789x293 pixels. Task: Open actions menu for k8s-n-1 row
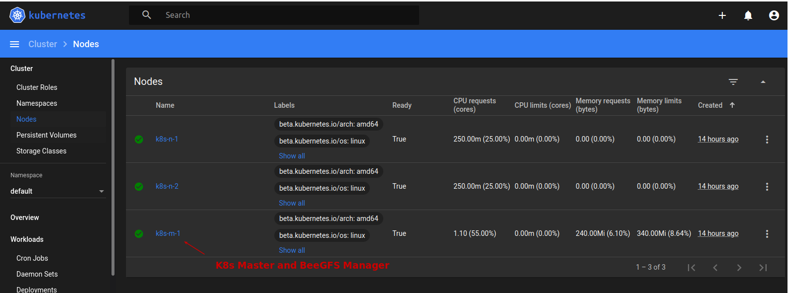(767, 140)
